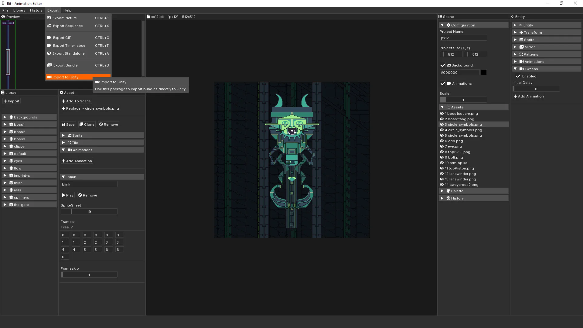The height and width of the screenshot is (328, 583).
Task: Hide the 7 eye.png asset
Action: 442,146
